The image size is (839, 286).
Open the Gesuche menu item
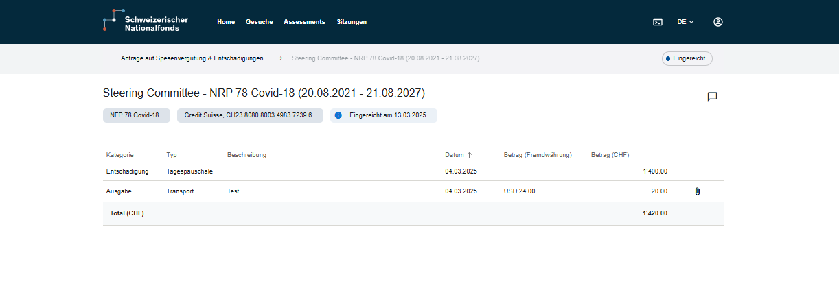260,22
